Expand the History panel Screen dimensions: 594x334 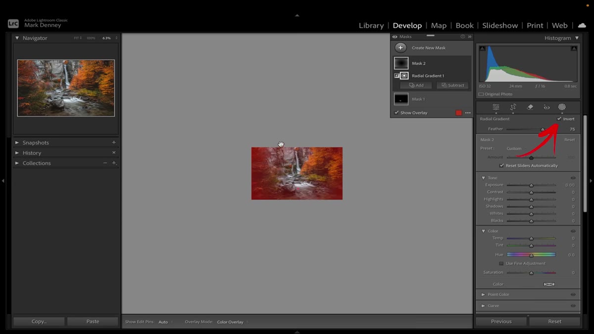click(17, 153)
